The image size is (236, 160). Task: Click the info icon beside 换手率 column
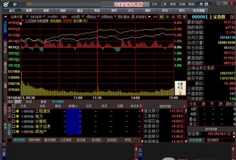141,106
